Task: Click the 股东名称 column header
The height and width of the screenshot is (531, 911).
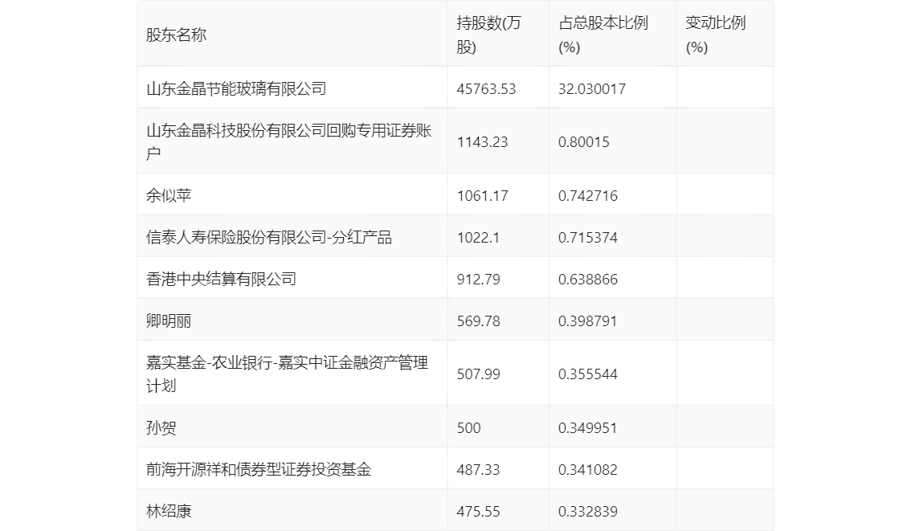Action: pyautogui.click(x=176, y=35)
